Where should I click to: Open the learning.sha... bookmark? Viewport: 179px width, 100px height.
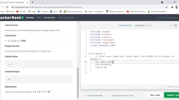[73, 11]
